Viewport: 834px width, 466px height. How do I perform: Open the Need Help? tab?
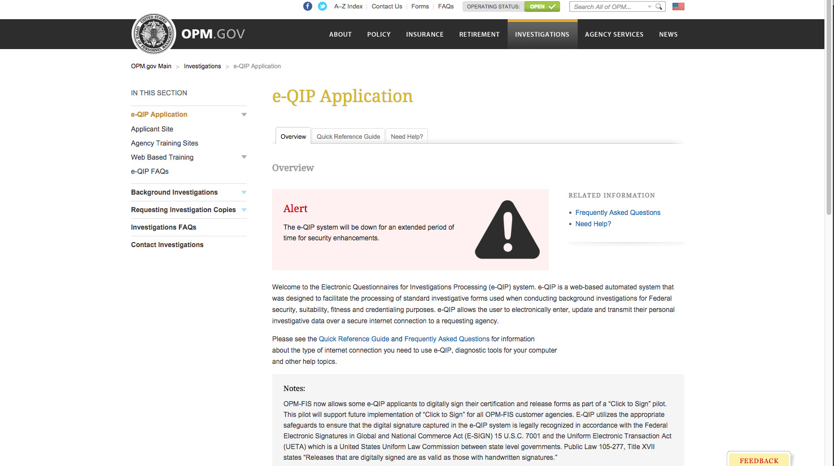coord(407,136)
